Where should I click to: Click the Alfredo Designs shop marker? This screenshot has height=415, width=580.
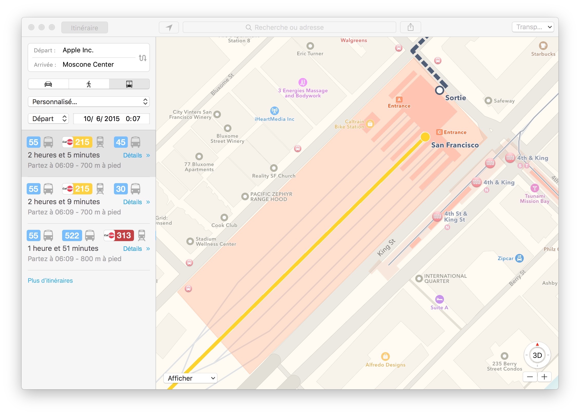[x=385, y=356]
